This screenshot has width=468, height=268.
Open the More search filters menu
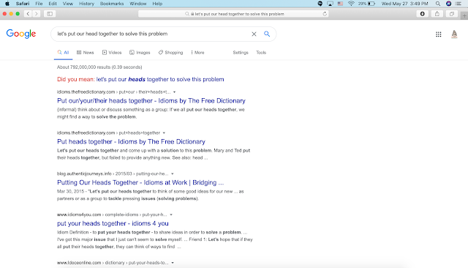tap(197, 53)
